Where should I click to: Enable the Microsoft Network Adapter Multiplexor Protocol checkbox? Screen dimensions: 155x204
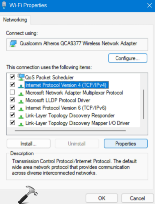(x=12, y=92)
